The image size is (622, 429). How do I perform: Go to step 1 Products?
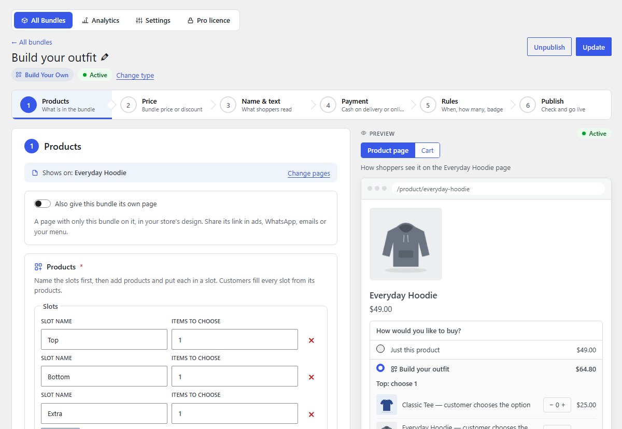[x=62, y=105]
